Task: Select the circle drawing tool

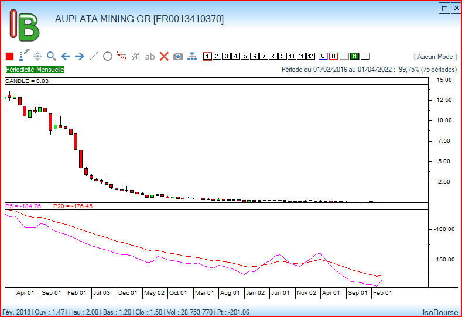Action: tap(108, 56)
